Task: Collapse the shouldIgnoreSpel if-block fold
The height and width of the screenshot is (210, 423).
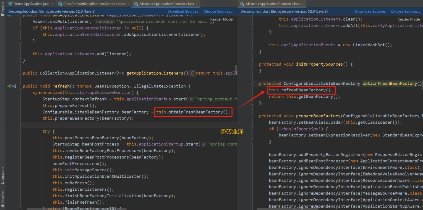Action: [x=253, y=129]
